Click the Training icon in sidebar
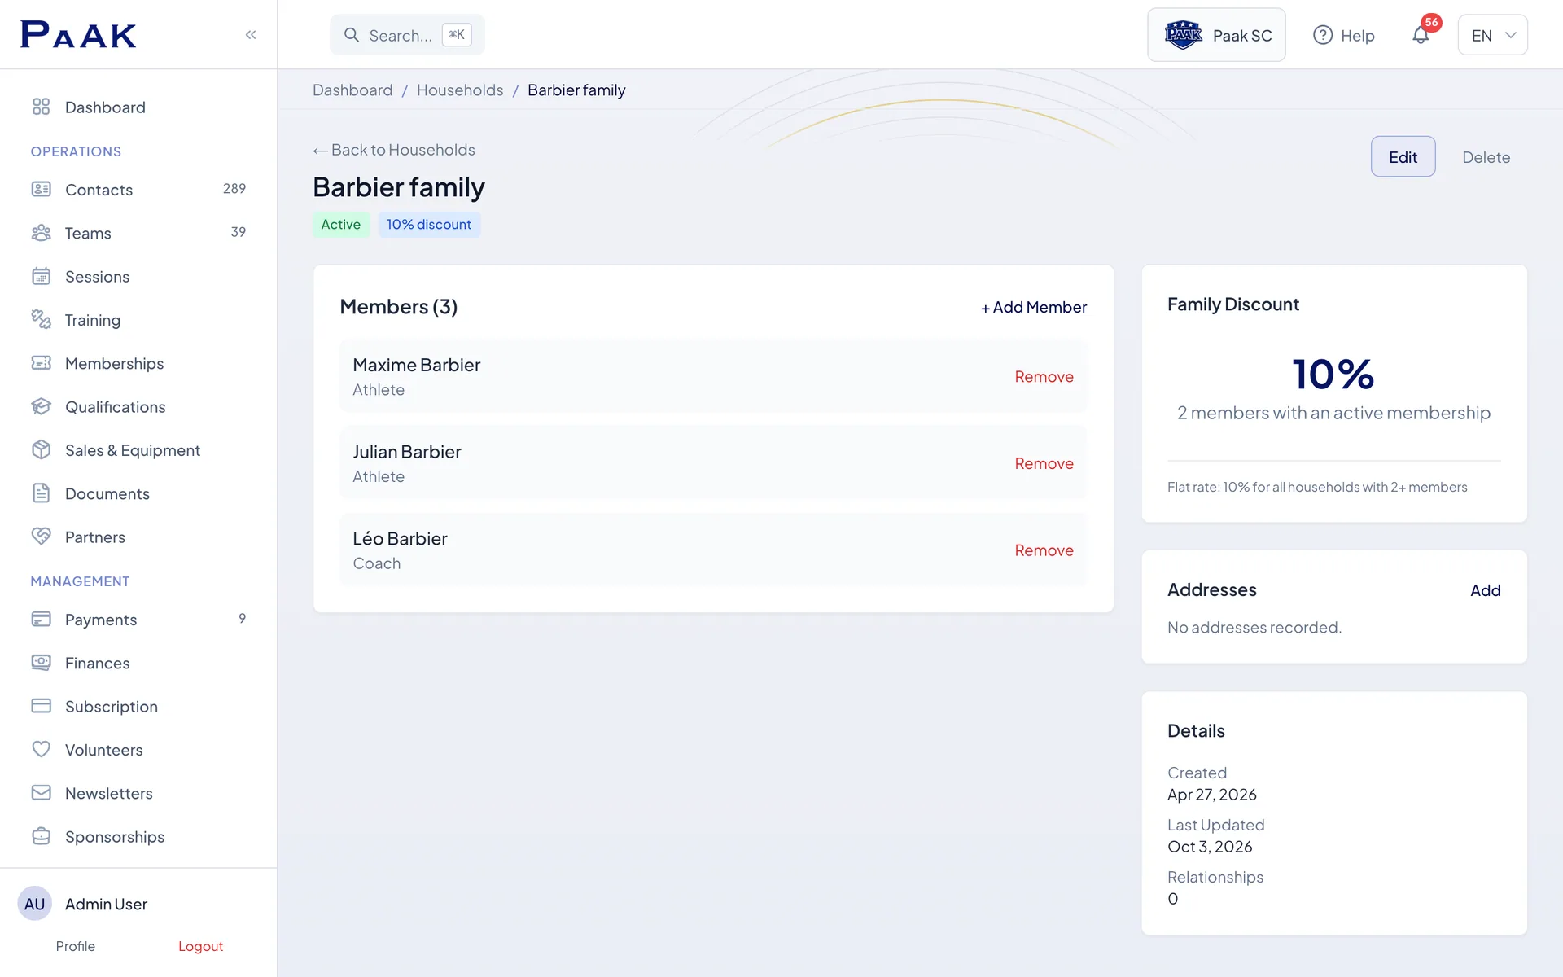The width and height of the screenshot is (1563, 977). (x=41, y=319)
